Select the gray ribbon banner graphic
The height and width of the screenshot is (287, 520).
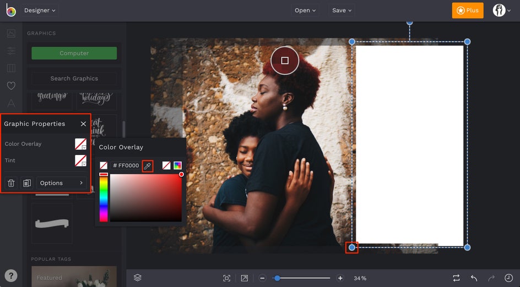pyautogui.click(x=52, y=223)
